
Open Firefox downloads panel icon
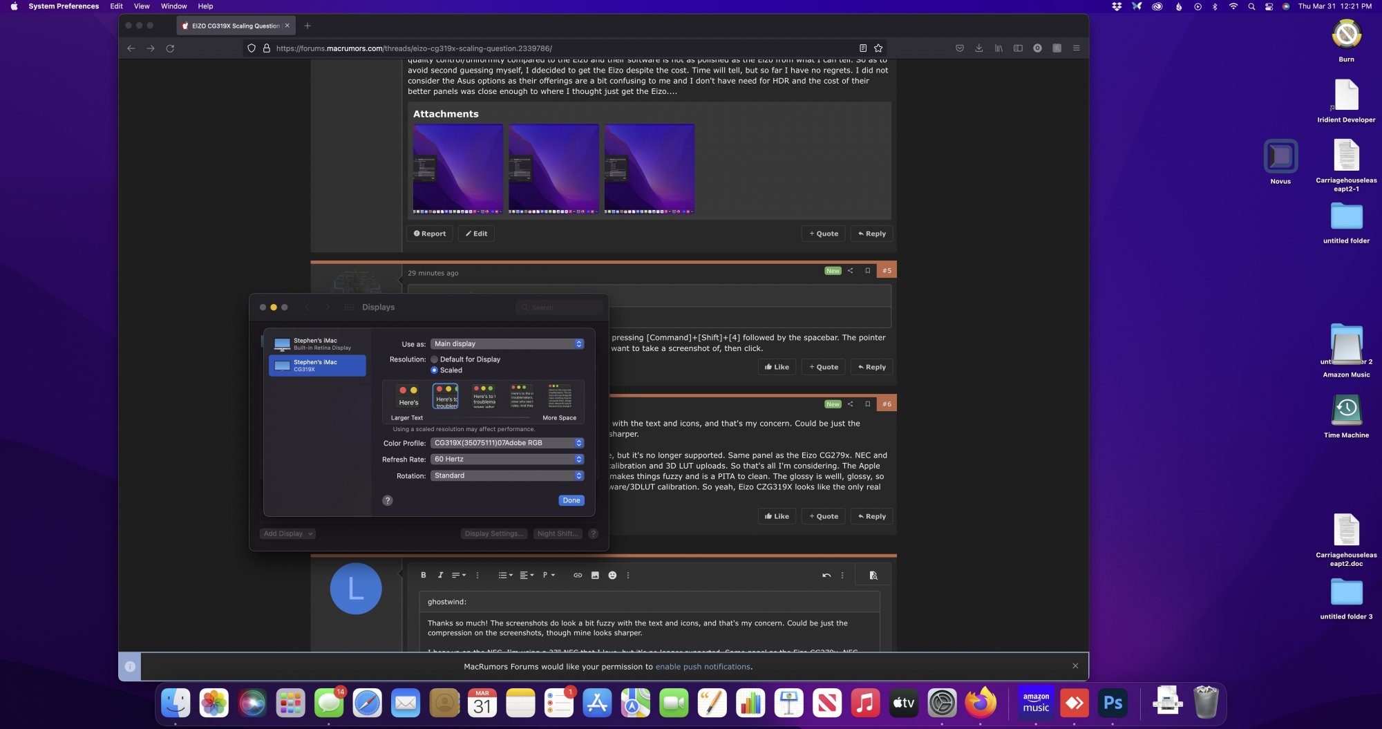tap(979, 48)
